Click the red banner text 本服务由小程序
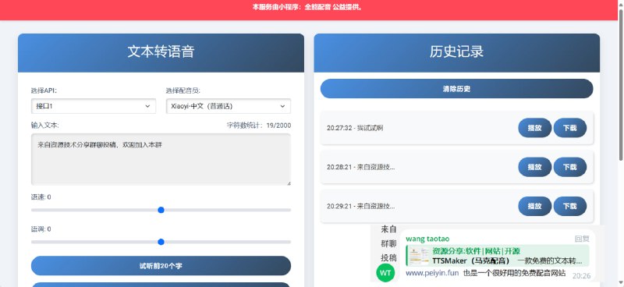 point(308,7)
